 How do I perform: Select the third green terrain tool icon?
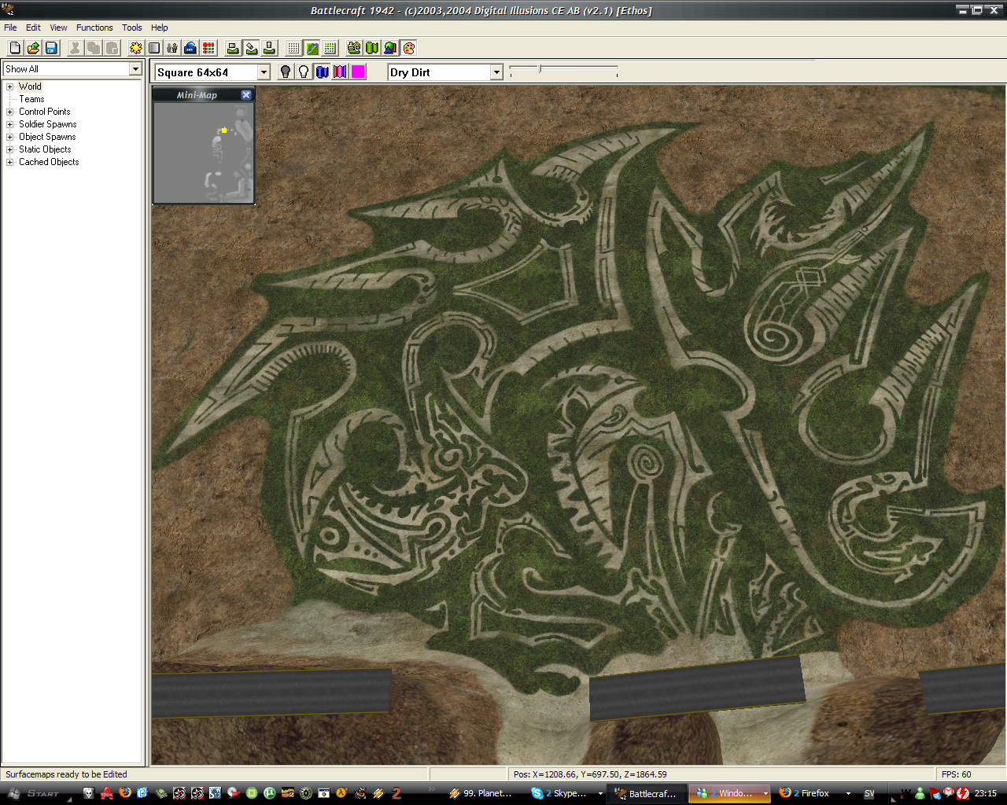(269, 48)
